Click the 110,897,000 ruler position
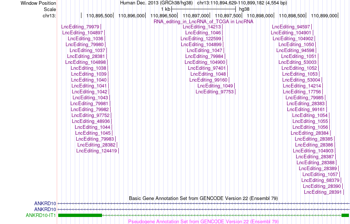The width and height of the screenshot is (350, 224). pyautogui.click(x=196, y=15)
